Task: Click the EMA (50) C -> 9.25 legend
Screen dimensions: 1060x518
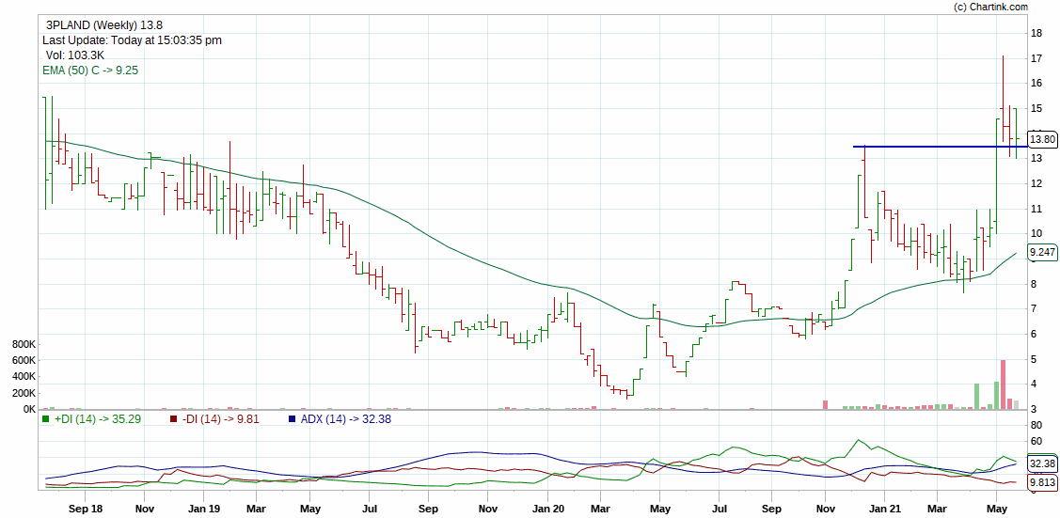Action: click(90, 71)
